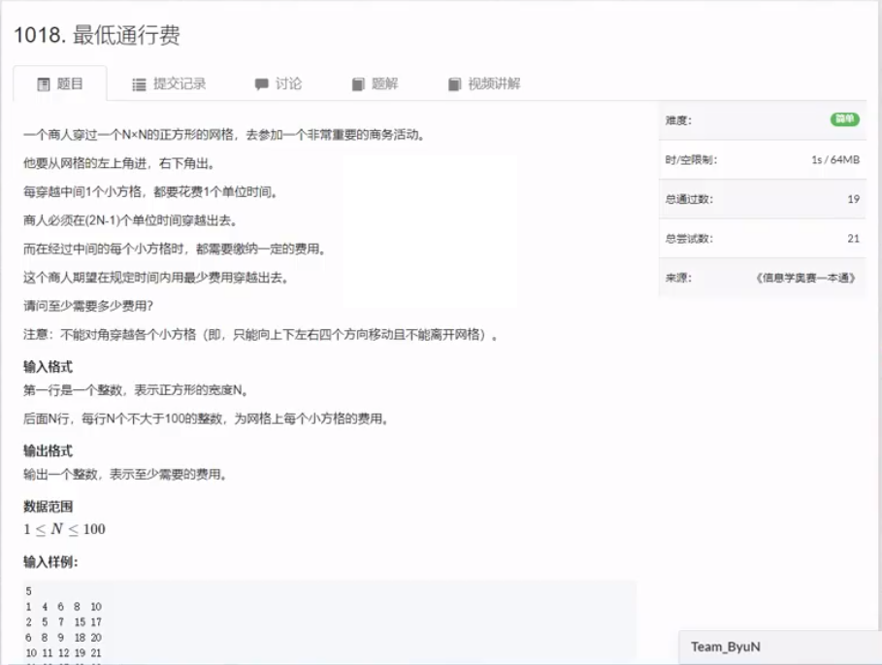The height and width of the screenshot is (665, 882).
Task: Switch to the 提交记录 tab
Action: [169, 83]
